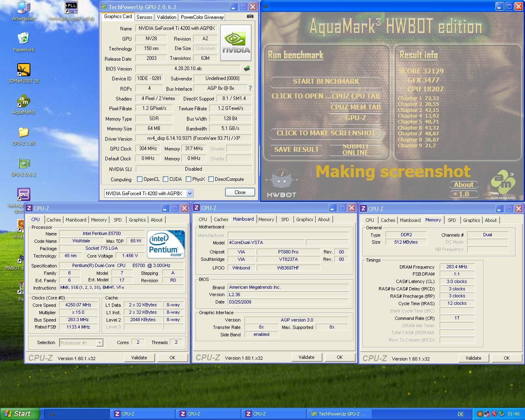Click the safely remove hardware tray icon
Screen dimensions: 525x420
pos(501,414)
